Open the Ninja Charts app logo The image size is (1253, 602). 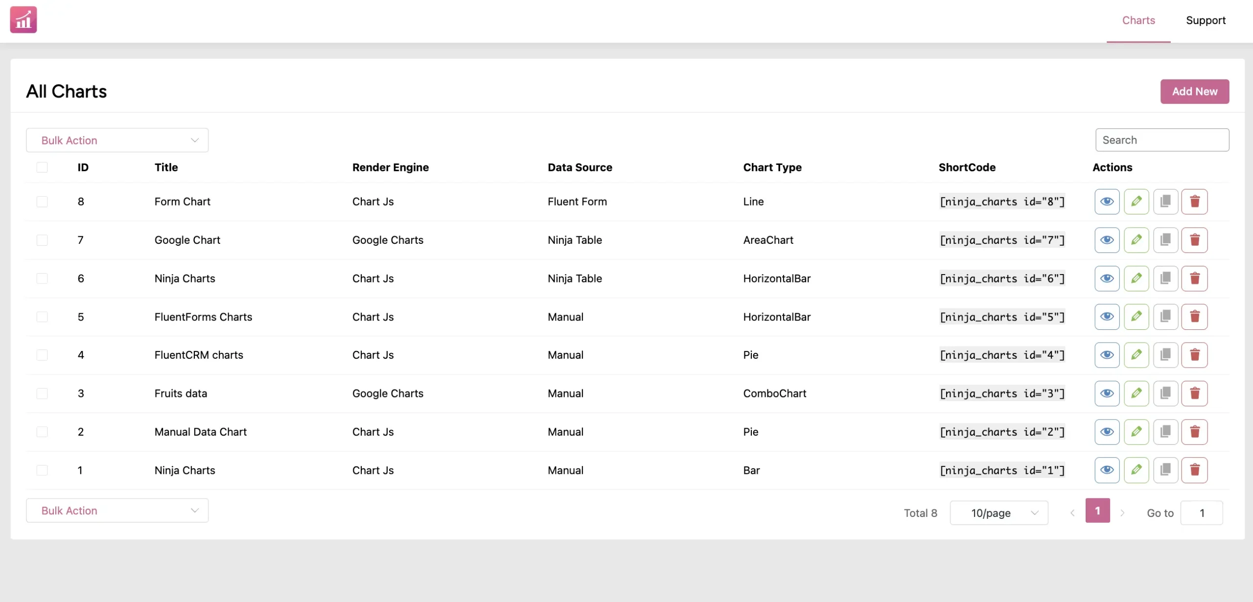[x=23, y=20]
